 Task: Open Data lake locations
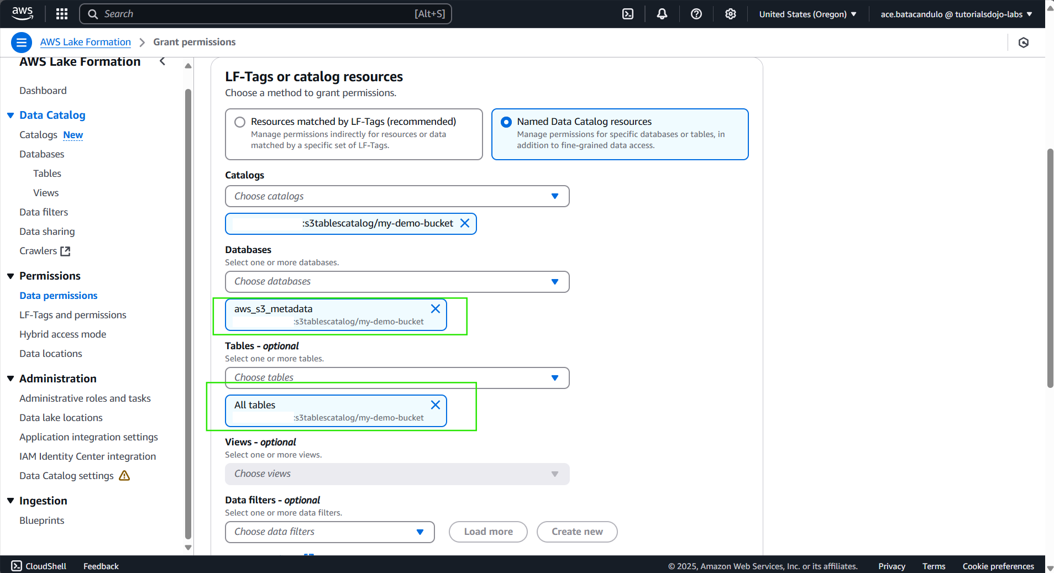point(61,418)
